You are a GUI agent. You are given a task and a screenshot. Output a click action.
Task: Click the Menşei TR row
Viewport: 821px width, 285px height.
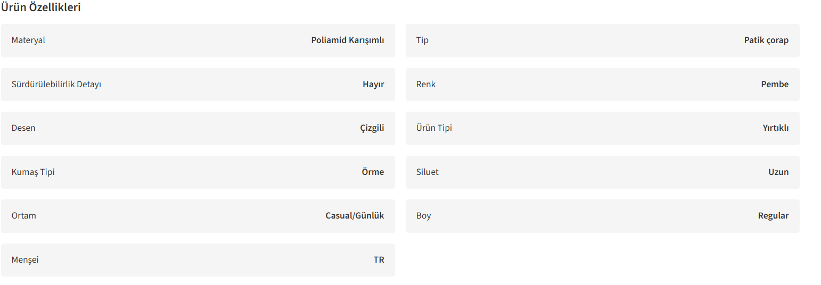click(x=198, y=260)
